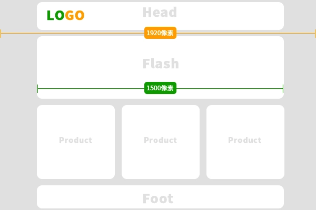The height and width of the screenshot is (210, 316).
Task: Click the left end tick of the green 1500 line
Action: click(x=38, y=88)
